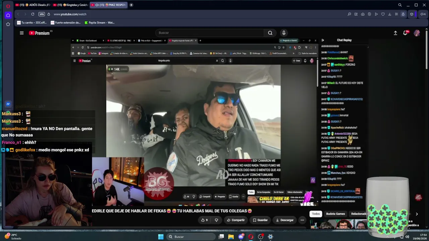Screen dimensions: 429x241
Task: Open Opera profile account icon
Action: [x=403, y=14]
